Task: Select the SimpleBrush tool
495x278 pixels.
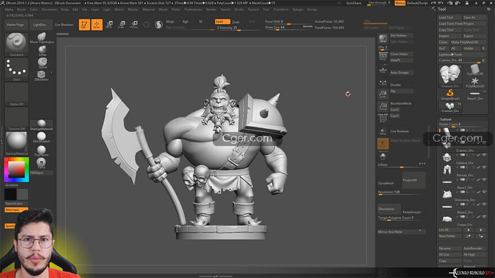Action: [x=450, y=94]
